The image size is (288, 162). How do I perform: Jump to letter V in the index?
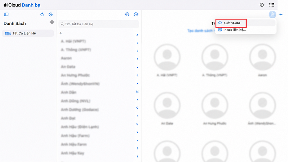(137, 132)
